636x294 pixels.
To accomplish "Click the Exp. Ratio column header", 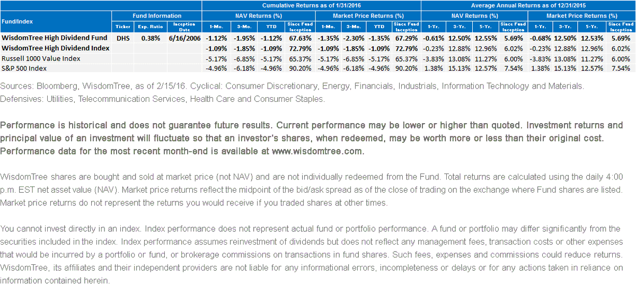I will (x=148, y=27).
